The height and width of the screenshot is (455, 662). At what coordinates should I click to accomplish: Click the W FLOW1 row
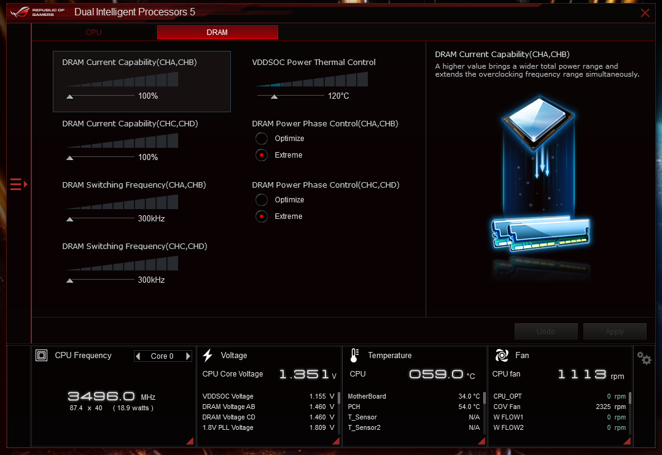pyautogui.click(x=559, y=417)
